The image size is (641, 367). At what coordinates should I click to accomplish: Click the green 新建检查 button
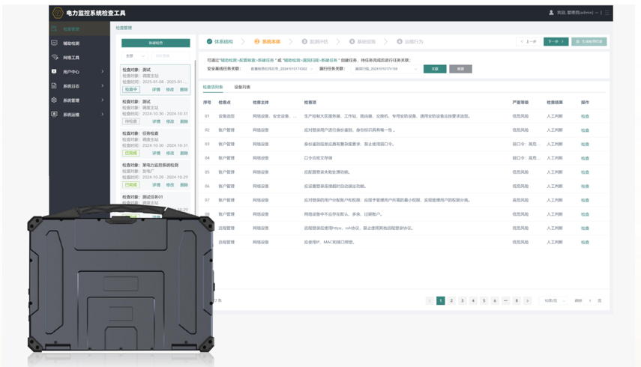pos(156,43)
